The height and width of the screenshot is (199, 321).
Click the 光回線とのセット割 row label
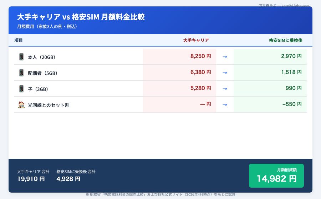(49, 105)
